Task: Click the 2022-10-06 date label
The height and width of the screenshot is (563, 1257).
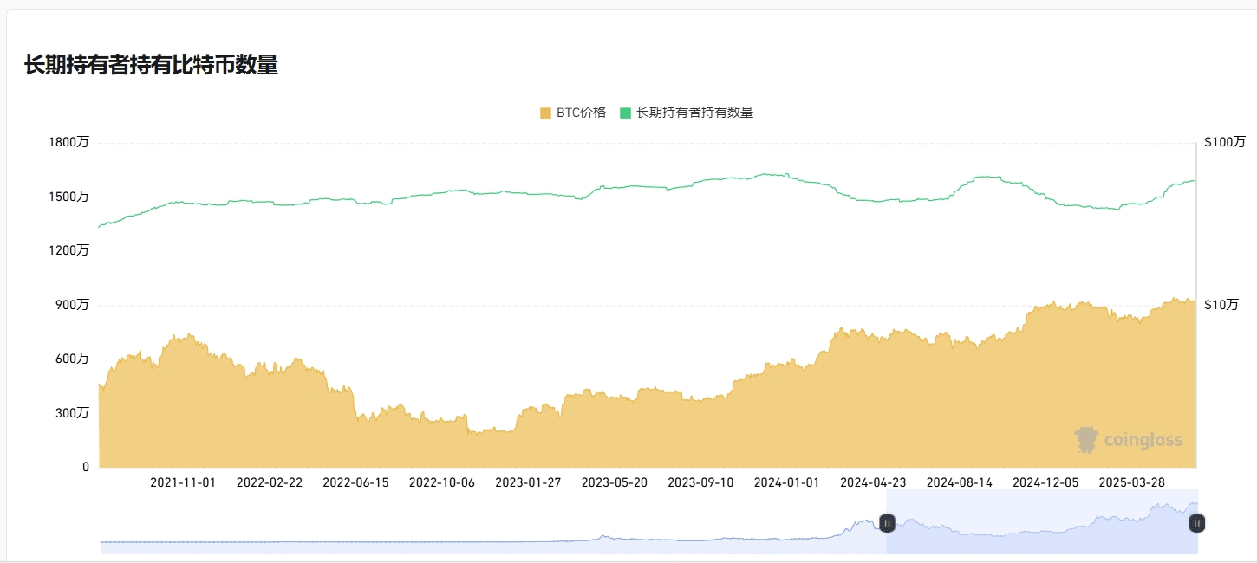Action: click(442, 482)
